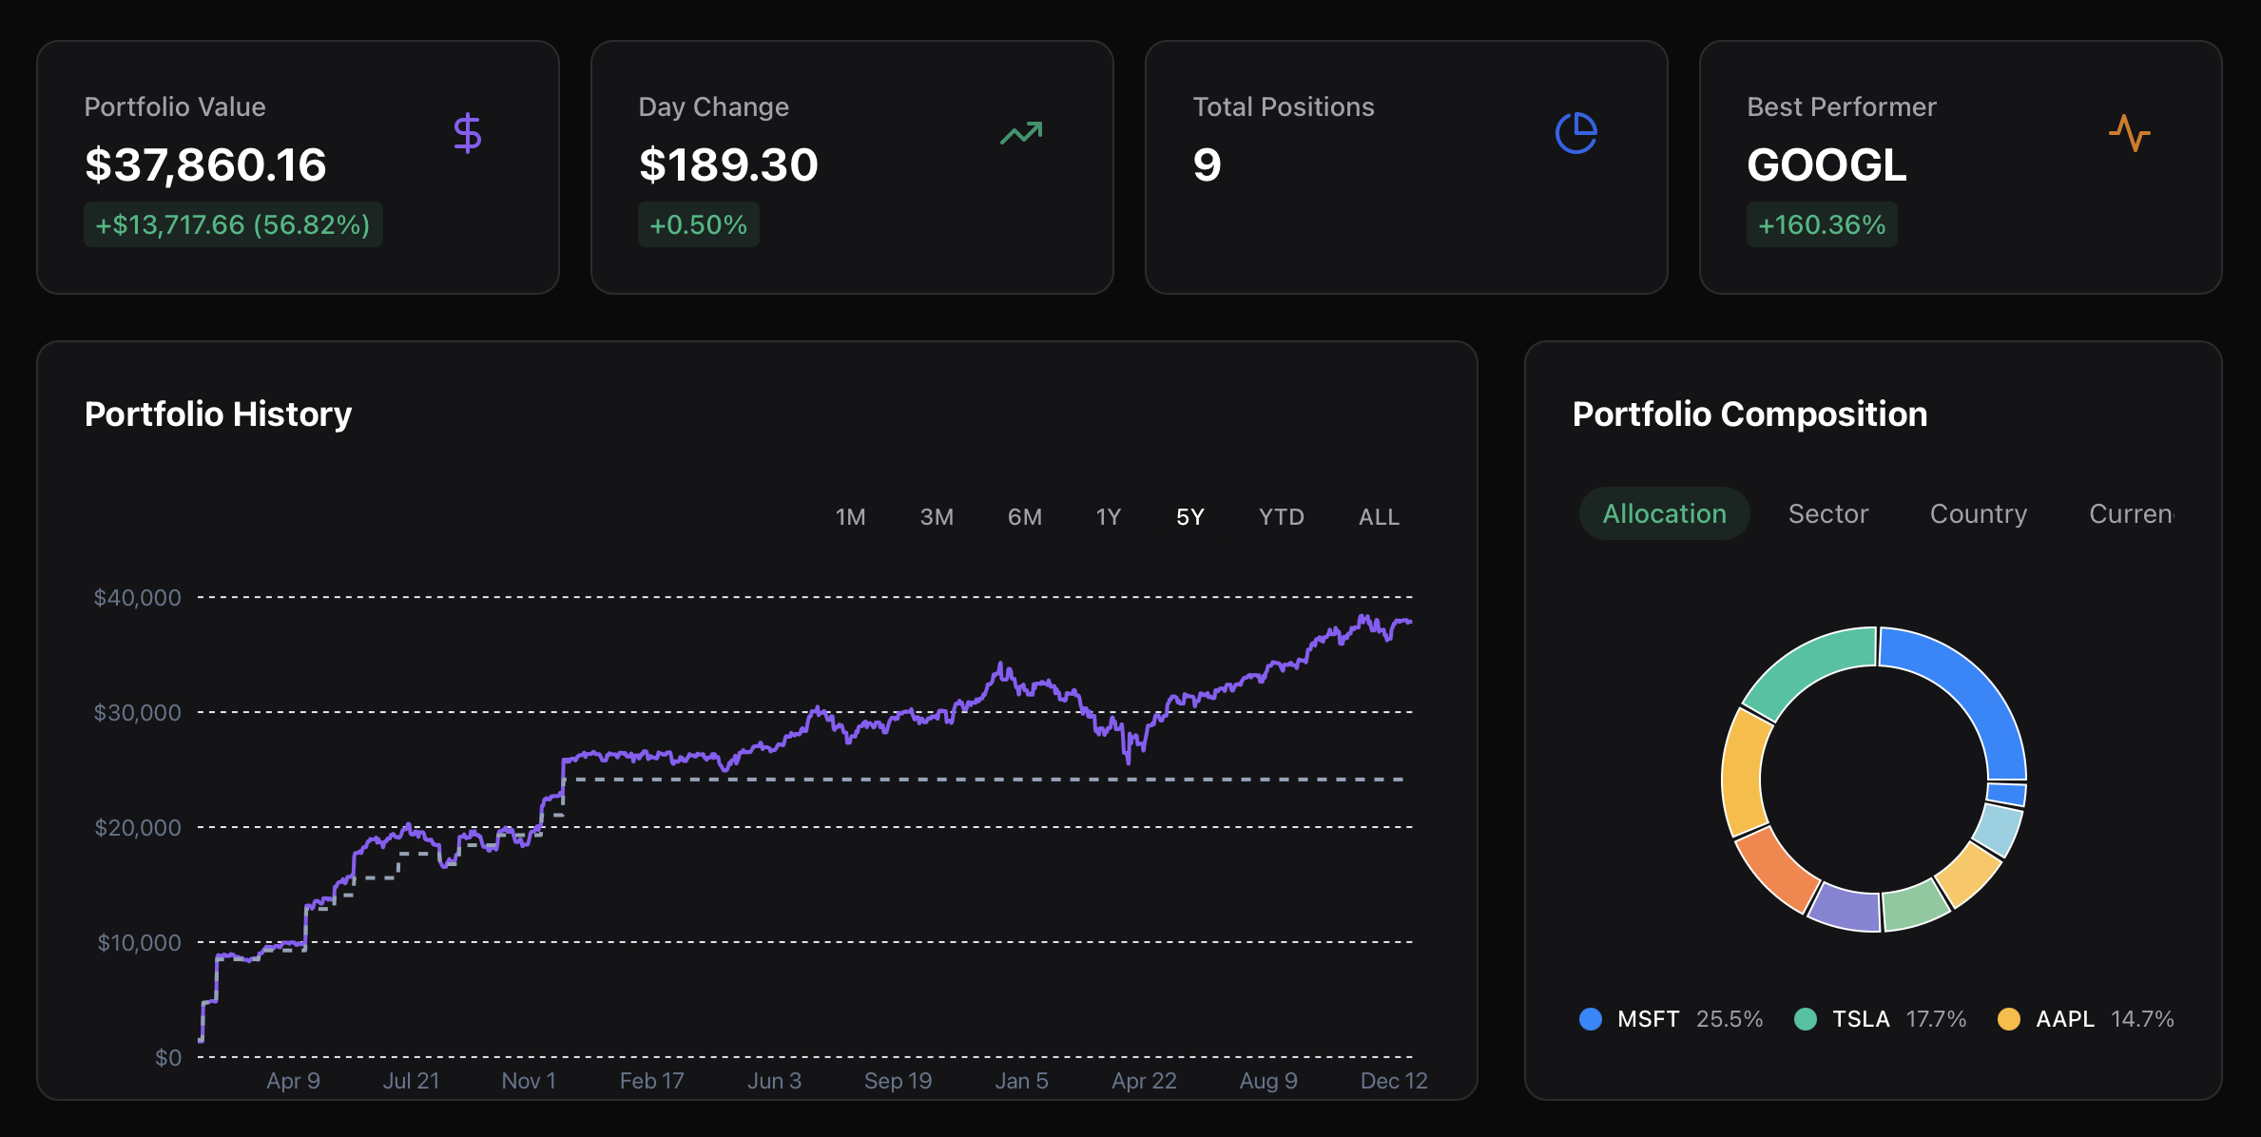Switch allocation view to Sector
Screen dimensions: 2261x1137
click(1827, 513)
